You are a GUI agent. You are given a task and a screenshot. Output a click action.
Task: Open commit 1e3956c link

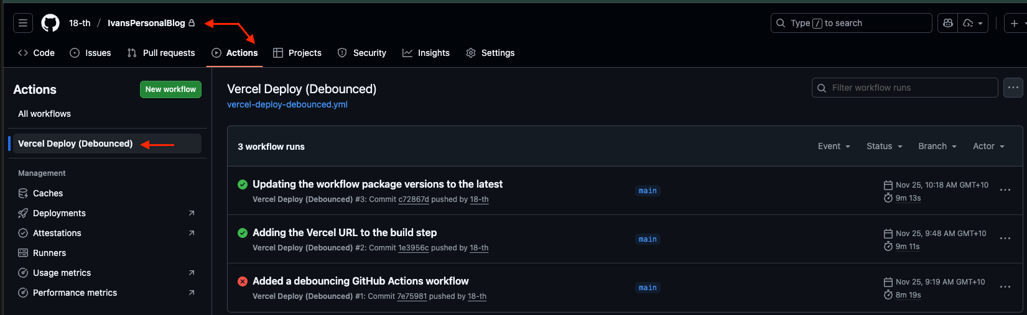coord(414,248)
